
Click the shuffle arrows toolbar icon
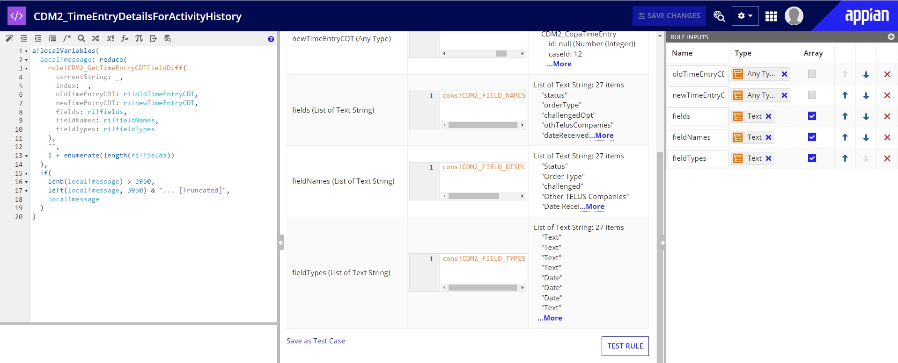[x=96, y=38]
